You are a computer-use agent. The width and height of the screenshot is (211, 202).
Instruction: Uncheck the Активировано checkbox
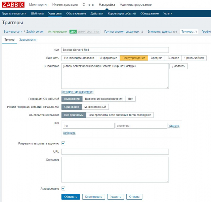63,189
